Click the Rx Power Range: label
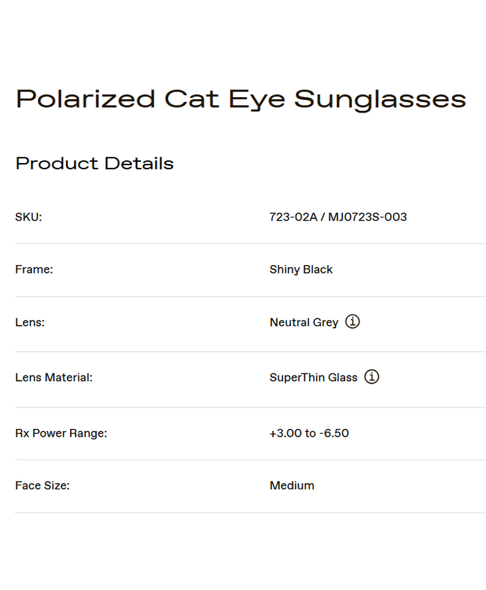 coord(61,433)
